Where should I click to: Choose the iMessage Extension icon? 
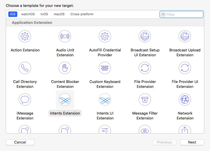click(x=25, y=100)
